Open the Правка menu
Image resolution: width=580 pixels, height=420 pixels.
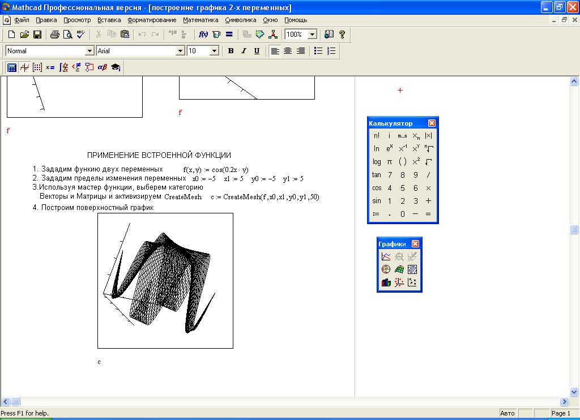click(x=46, y=20)
